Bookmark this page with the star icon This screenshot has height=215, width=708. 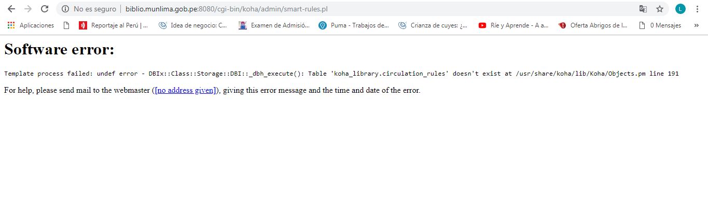pos(660,9)
